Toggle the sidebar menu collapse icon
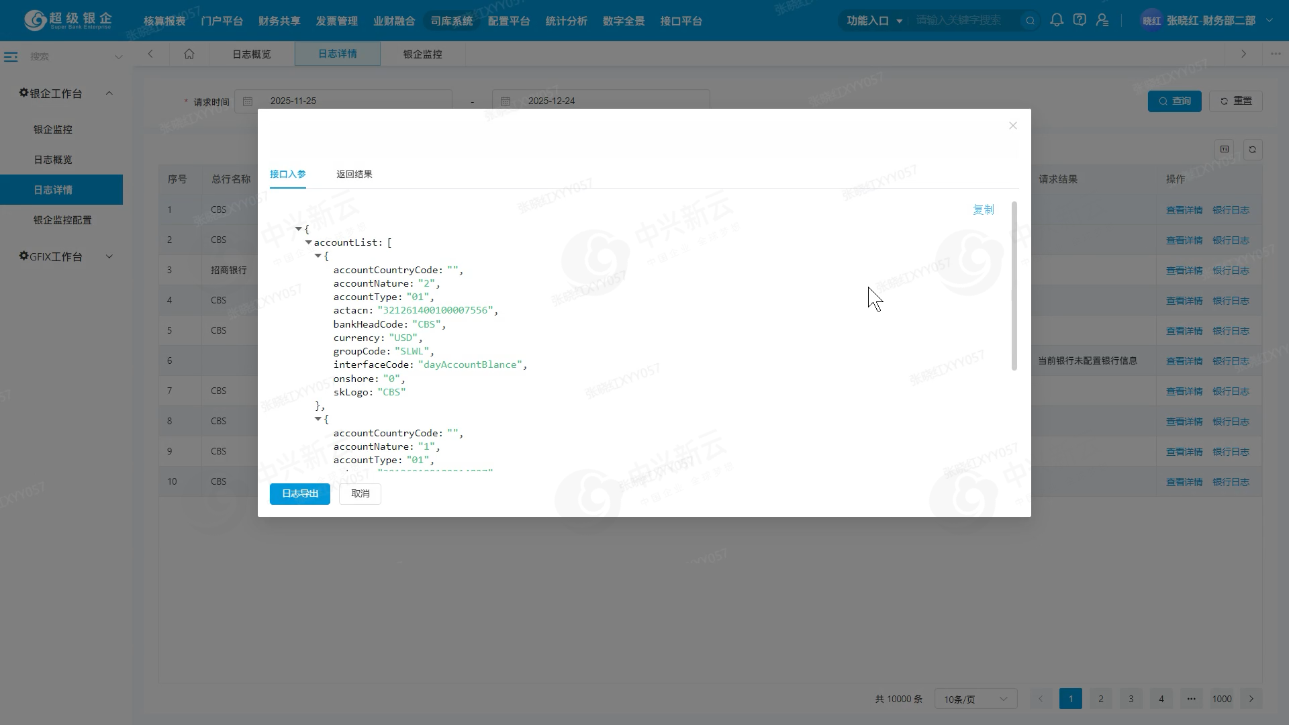The height and width of the screenshot is (725, 1289). pyautogui.click(x=11, y=57)
